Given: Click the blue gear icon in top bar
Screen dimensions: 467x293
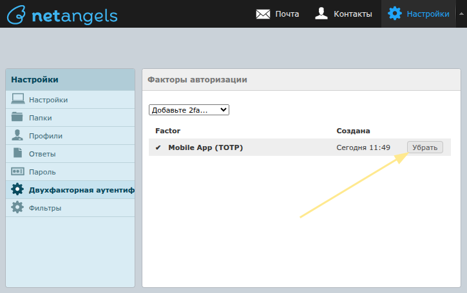Looking at the screenshot, I should [x=395, y=14].
